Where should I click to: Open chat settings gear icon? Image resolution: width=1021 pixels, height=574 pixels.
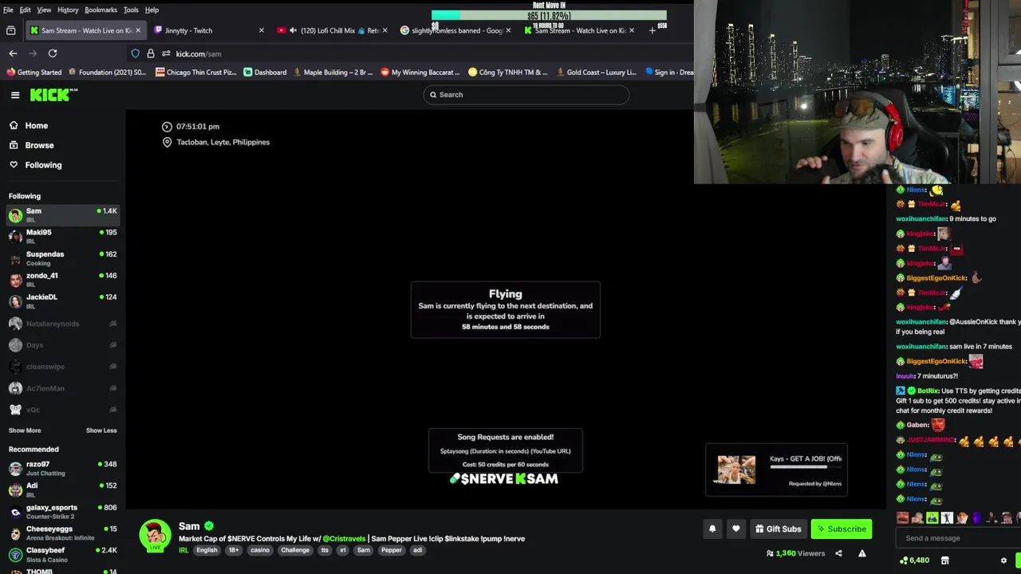(1003, 560)
